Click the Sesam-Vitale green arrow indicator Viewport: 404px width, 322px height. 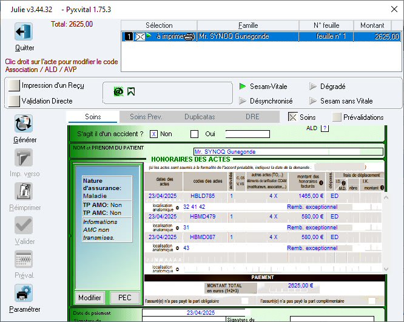[x=243, y=87]
